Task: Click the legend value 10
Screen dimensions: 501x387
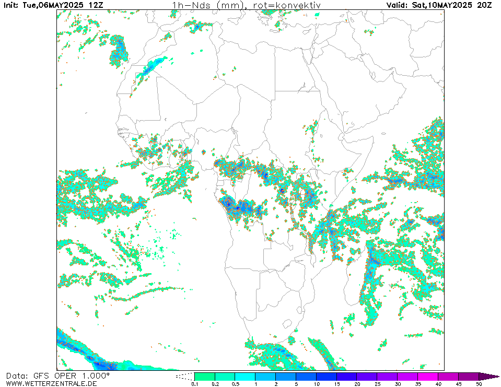Action: point(317,384)
